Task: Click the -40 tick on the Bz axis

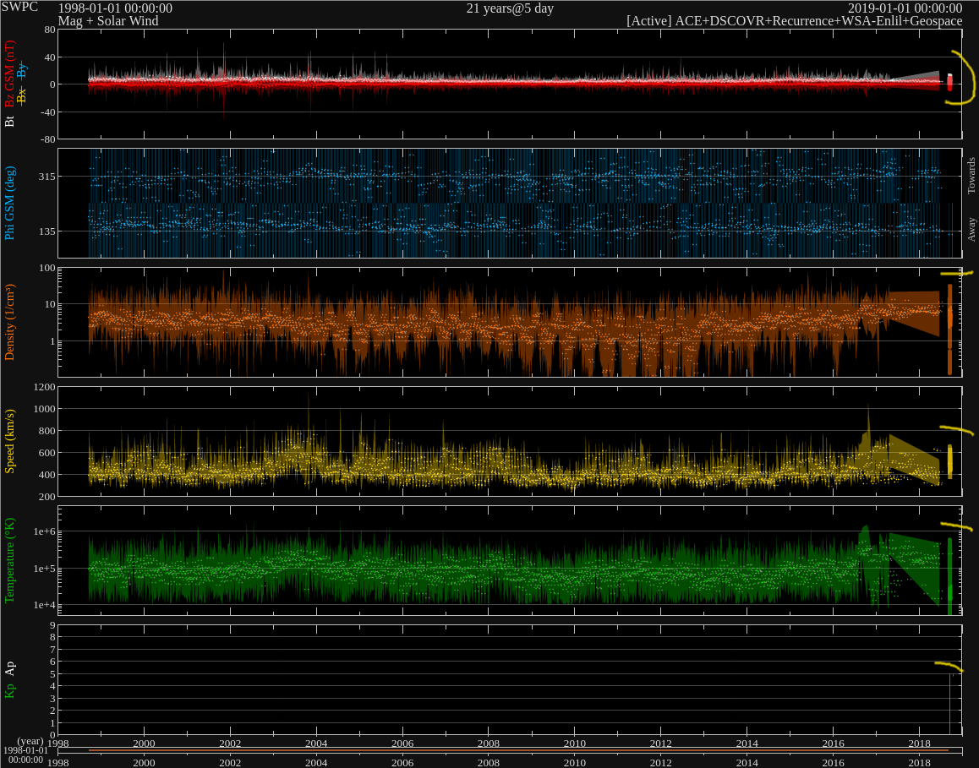Action: click(48, 112)
